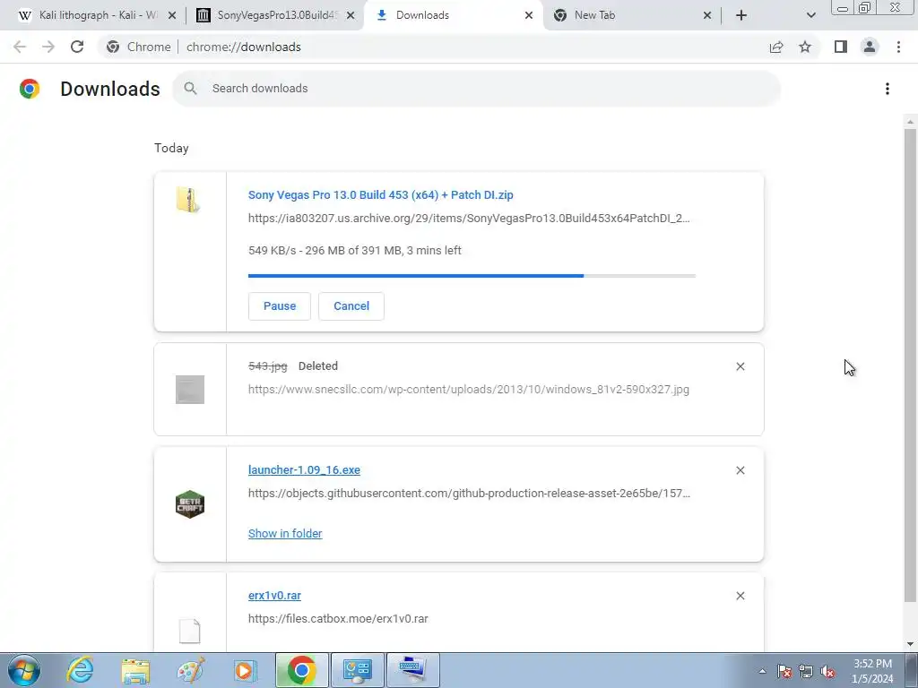Click the muted volume tray icon
Image resolution: width=918 pixels, height=688 pixels.
click(827, 671)
